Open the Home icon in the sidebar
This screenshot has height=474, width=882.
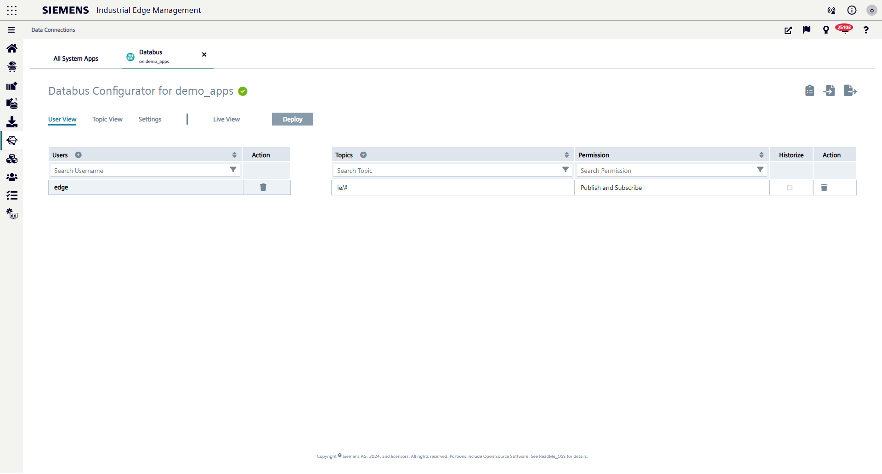coord(12,48)
